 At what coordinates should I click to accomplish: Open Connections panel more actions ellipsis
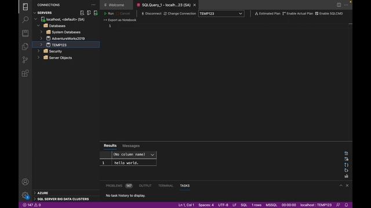coord(93,5)
